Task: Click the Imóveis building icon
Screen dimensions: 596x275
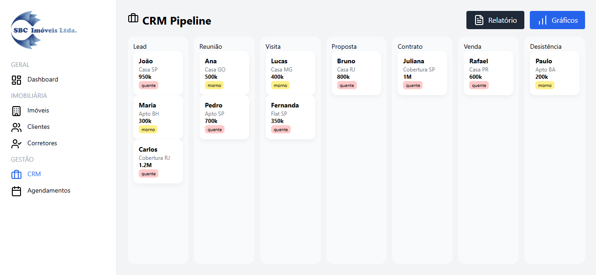Action: [16, 111]
